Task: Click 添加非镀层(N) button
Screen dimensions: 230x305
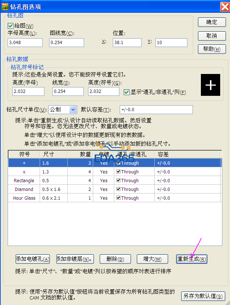Action: [x=75, y=259]
